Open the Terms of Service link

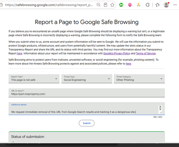click(x=146, y=53)
